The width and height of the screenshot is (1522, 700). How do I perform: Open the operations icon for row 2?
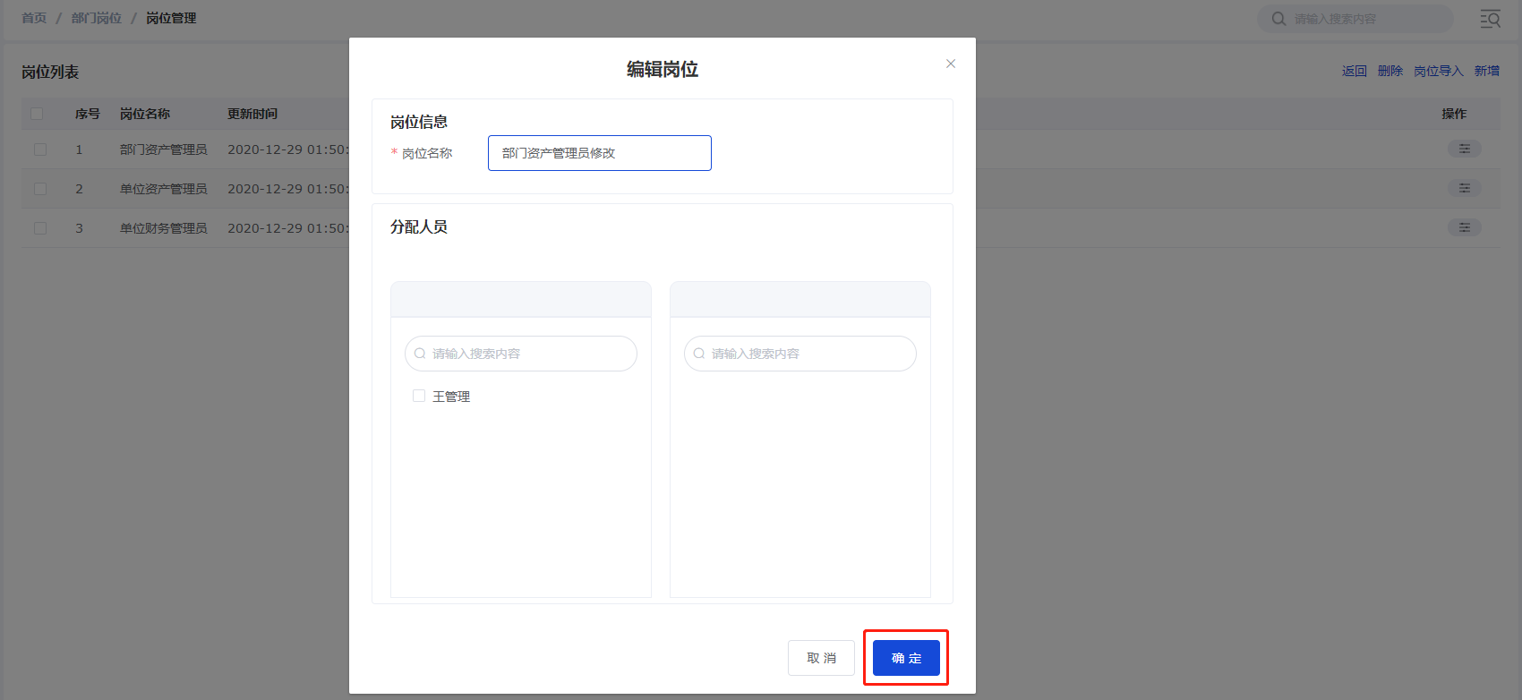tap(1464, 188)
